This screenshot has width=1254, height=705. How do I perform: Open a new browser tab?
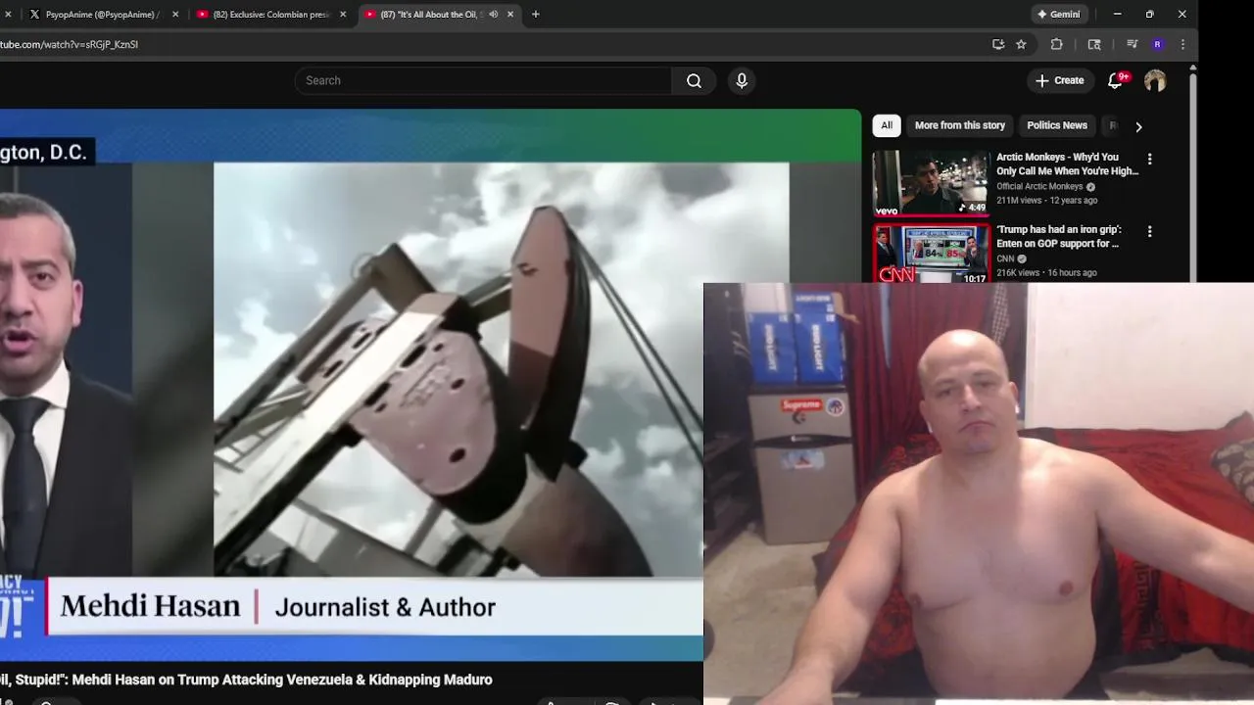pyautogui.click(x=535, y=15)
